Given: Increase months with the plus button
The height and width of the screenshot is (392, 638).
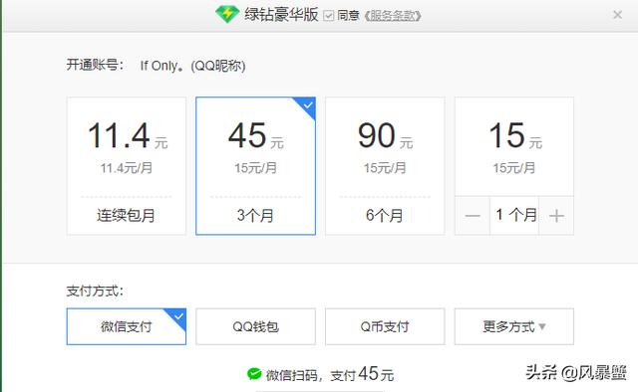Looking at the screenshot, I should 556,216.
